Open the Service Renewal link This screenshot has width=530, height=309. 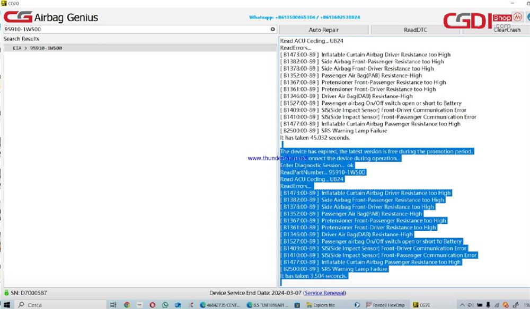pyautogui.click(x=325, y=293)
